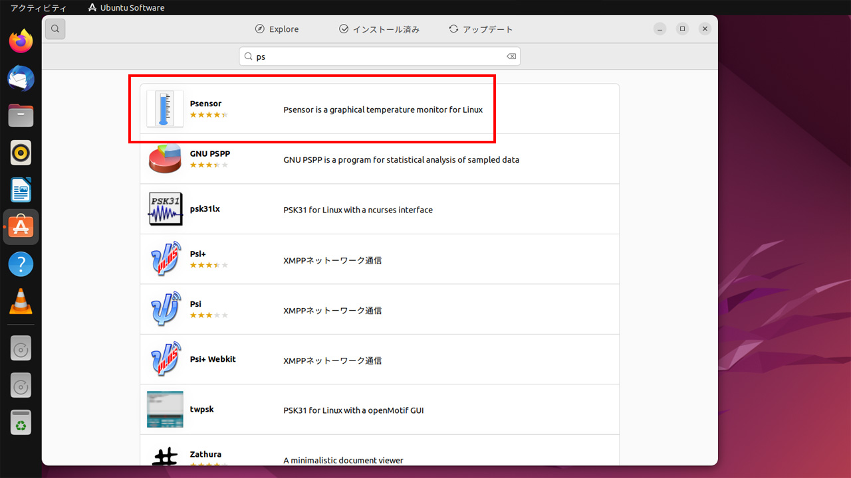Click Ubuntu Software dock icon
This screenshot has width=851, height=478.
(x=21, y=227)
